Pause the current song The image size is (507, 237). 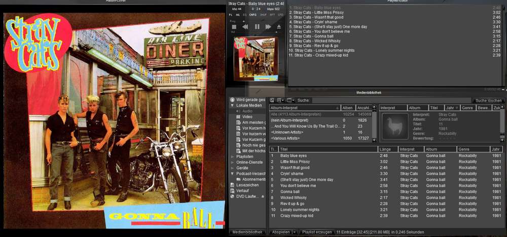tap(257, 27)
